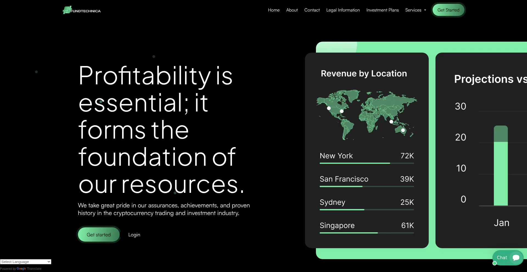Click the Jan axis label
This screenshot has height=272, width=527.
[x=501, y=223]
